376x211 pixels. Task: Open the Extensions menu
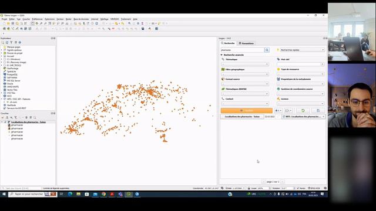click(x=49, y=19)
